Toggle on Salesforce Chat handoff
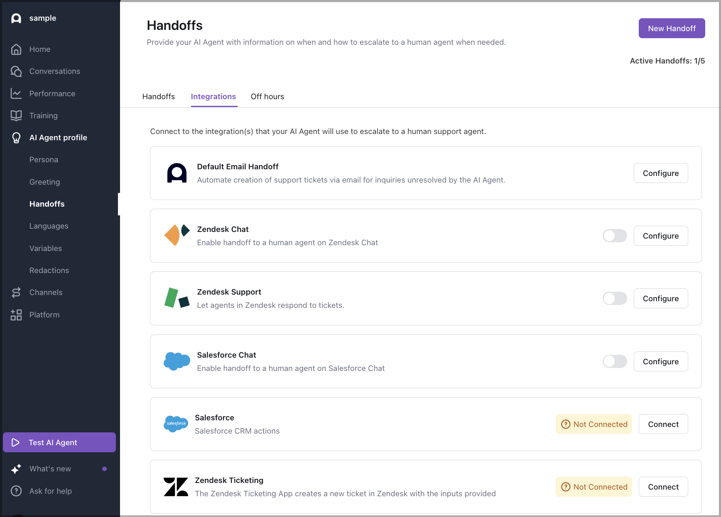721x517 pixels. (615, 361)
